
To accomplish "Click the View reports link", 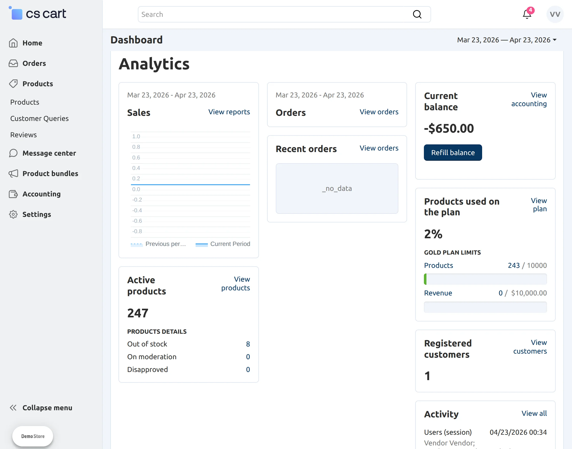I will coord(229,112).
